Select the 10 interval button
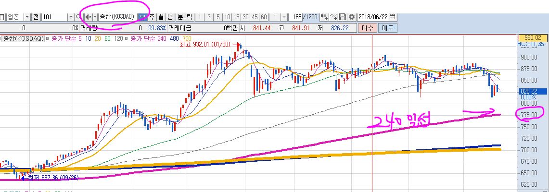 (228, 17)
